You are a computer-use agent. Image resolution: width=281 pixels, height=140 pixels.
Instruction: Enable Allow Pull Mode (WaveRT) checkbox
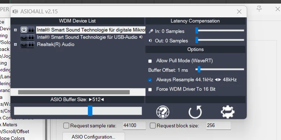click(150, 61)
